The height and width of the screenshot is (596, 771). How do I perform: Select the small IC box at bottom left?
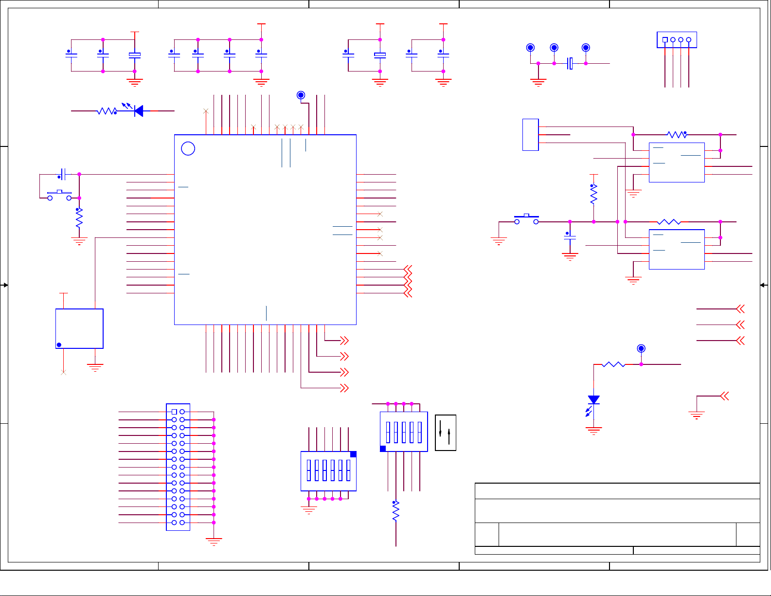(79, 328)
